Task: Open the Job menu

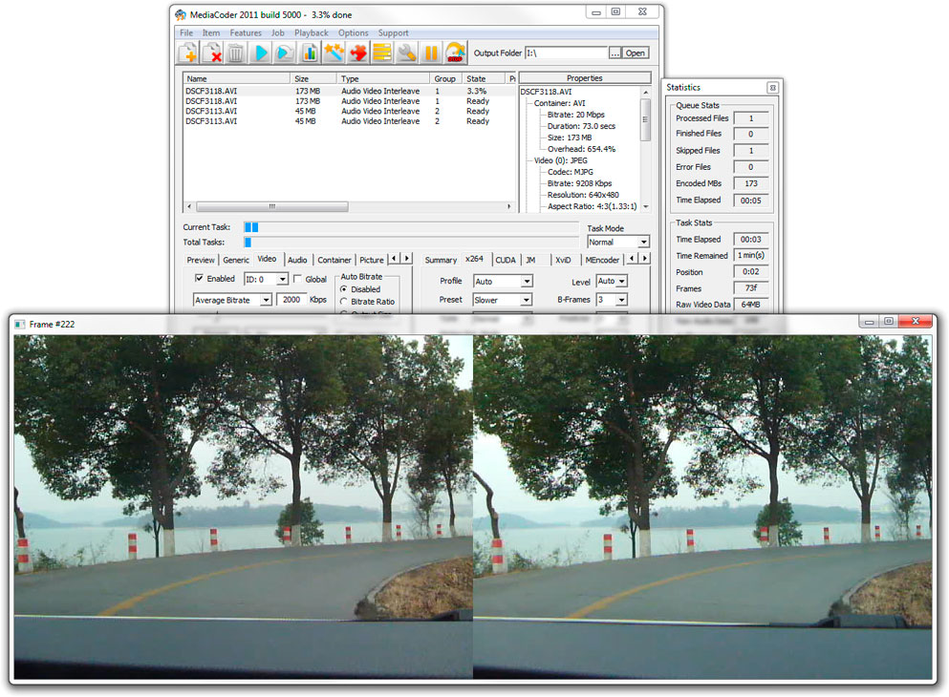Action: tap(278, 32)
